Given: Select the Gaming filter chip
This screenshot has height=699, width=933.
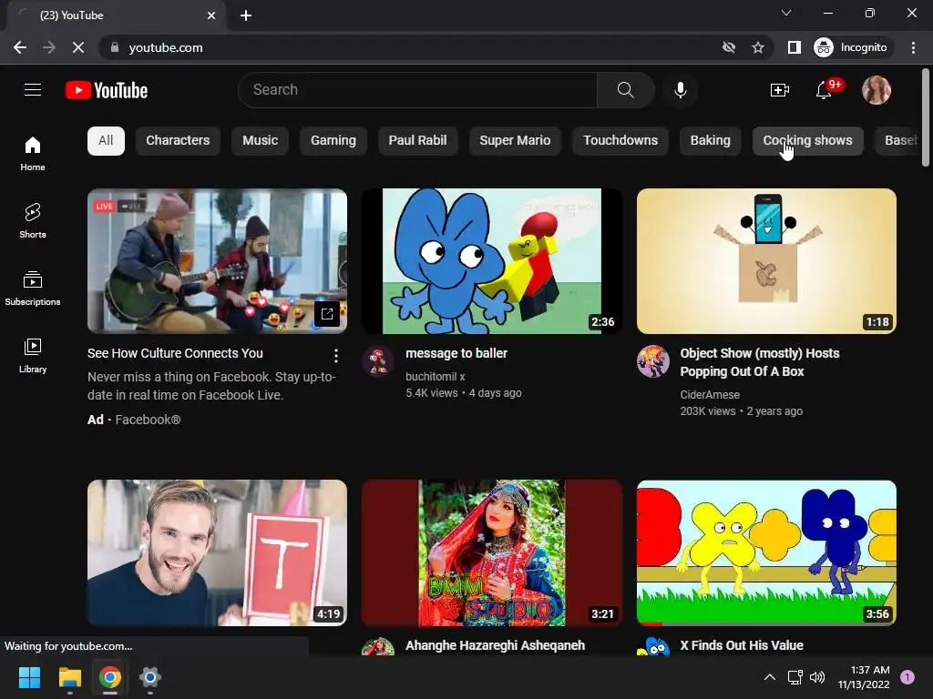Looking at the screenshot, I should click(333, 141).
